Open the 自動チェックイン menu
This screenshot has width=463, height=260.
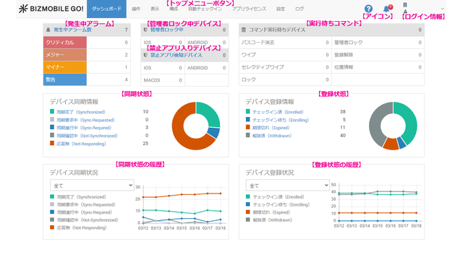tap(205, 9)
